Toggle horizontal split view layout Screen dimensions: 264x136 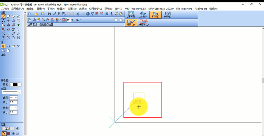point(116,20)
